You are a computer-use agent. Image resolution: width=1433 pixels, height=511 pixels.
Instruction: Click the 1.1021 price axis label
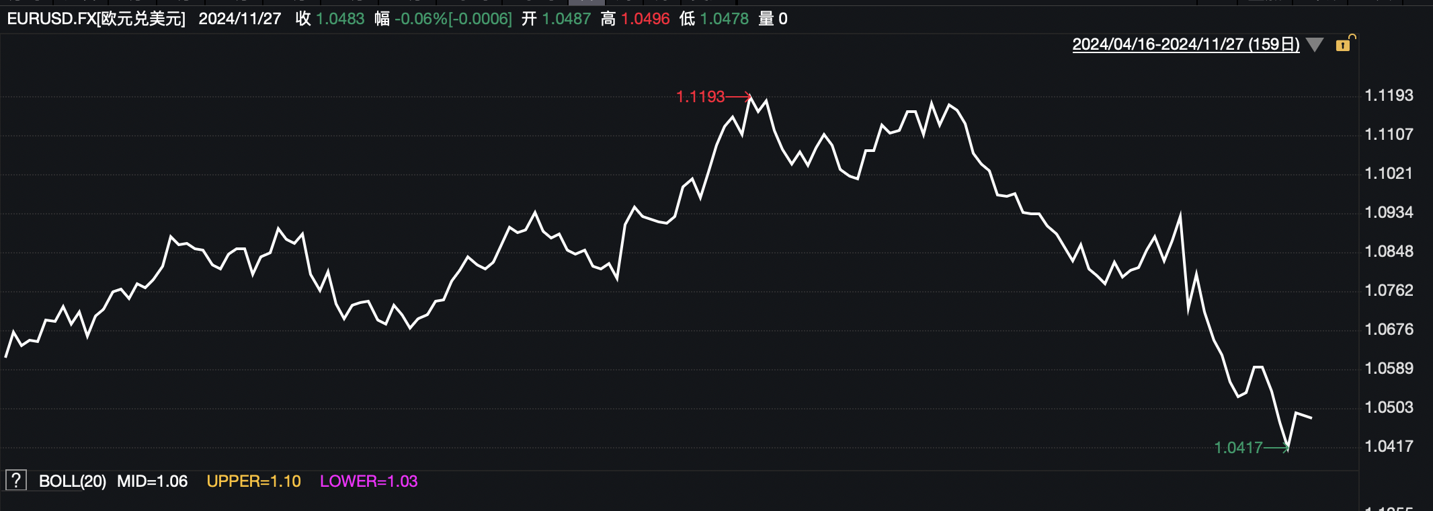tap(1389, 173)
